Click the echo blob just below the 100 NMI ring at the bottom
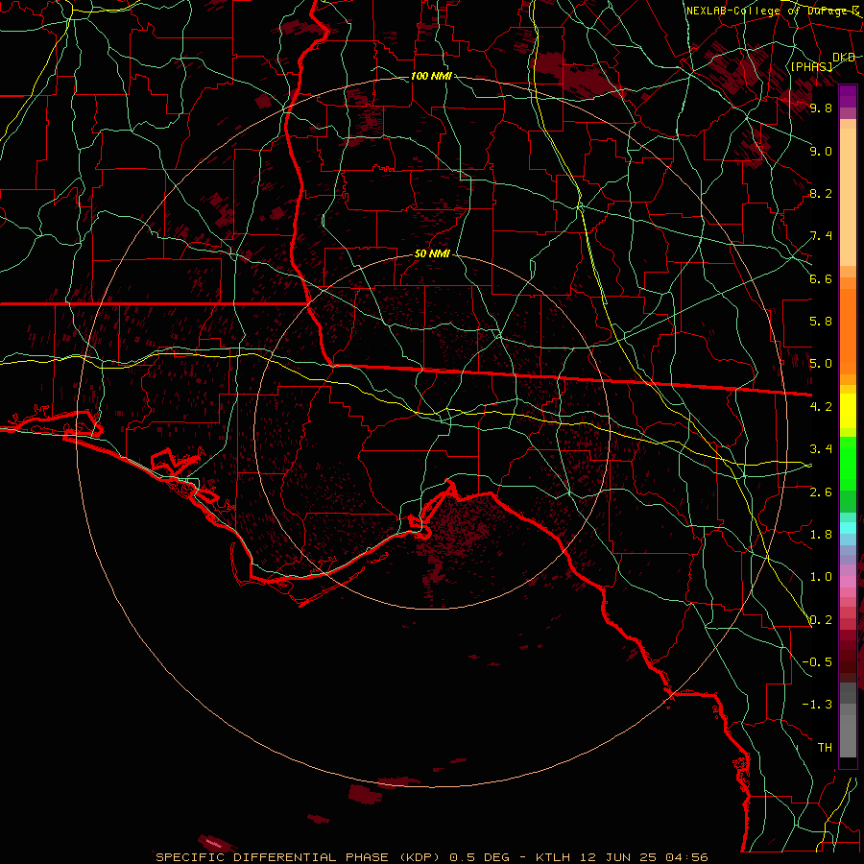Screen dimensions: 864x864 (365, 794)
